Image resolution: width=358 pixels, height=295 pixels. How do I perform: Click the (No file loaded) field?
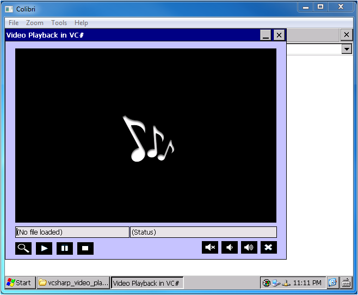[x=72, y=232]
